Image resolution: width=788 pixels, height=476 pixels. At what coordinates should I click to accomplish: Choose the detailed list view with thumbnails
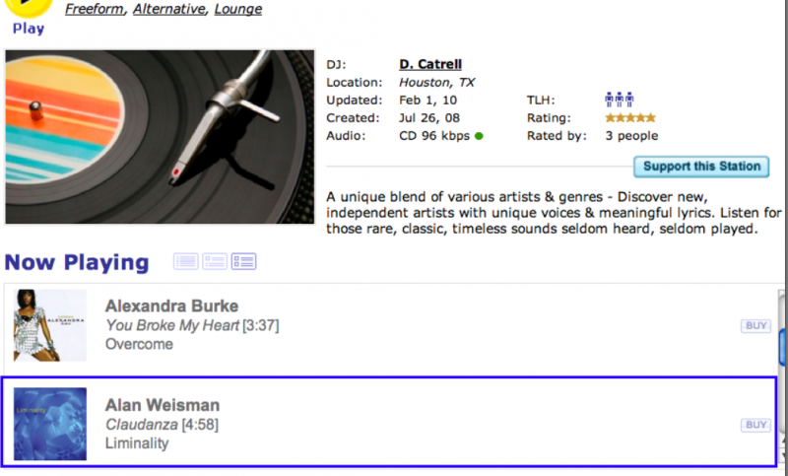(243, 261)
